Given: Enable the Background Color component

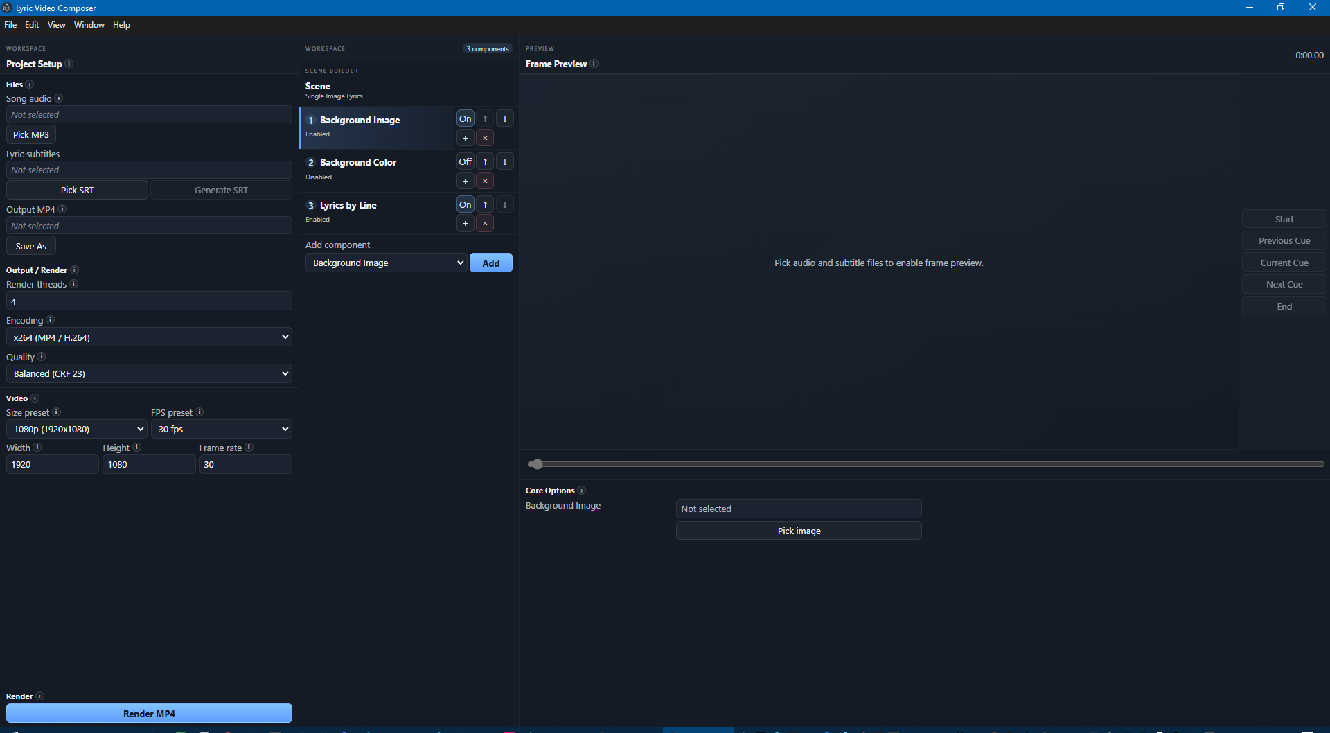Looking at the screenshot, I should (x=465, y=161).
